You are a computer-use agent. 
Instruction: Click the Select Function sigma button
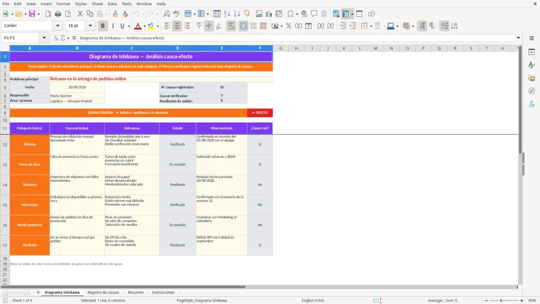click(63, 38)
